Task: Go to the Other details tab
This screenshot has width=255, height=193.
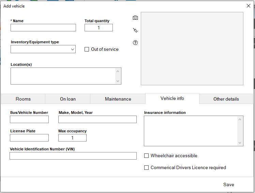Action: 226,99
